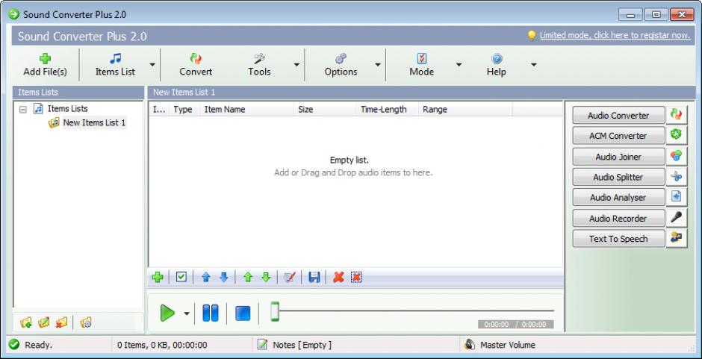Screen dimensions: 702x359
Task: Click the Audio Joiner colored circles icon
Action: coord(676,156)
